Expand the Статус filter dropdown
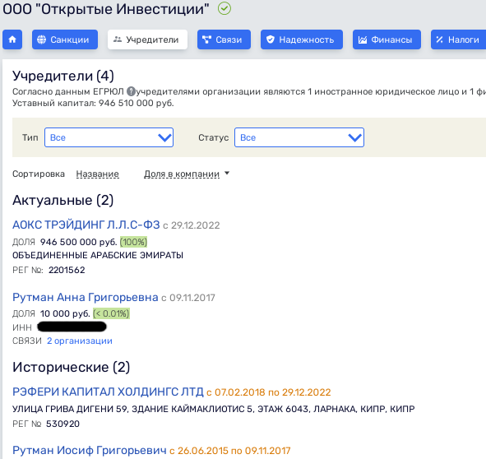 [x=299, y=137]
